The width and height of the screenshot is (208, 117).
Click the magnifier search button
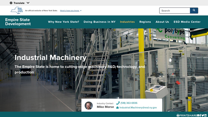point(194,10)
